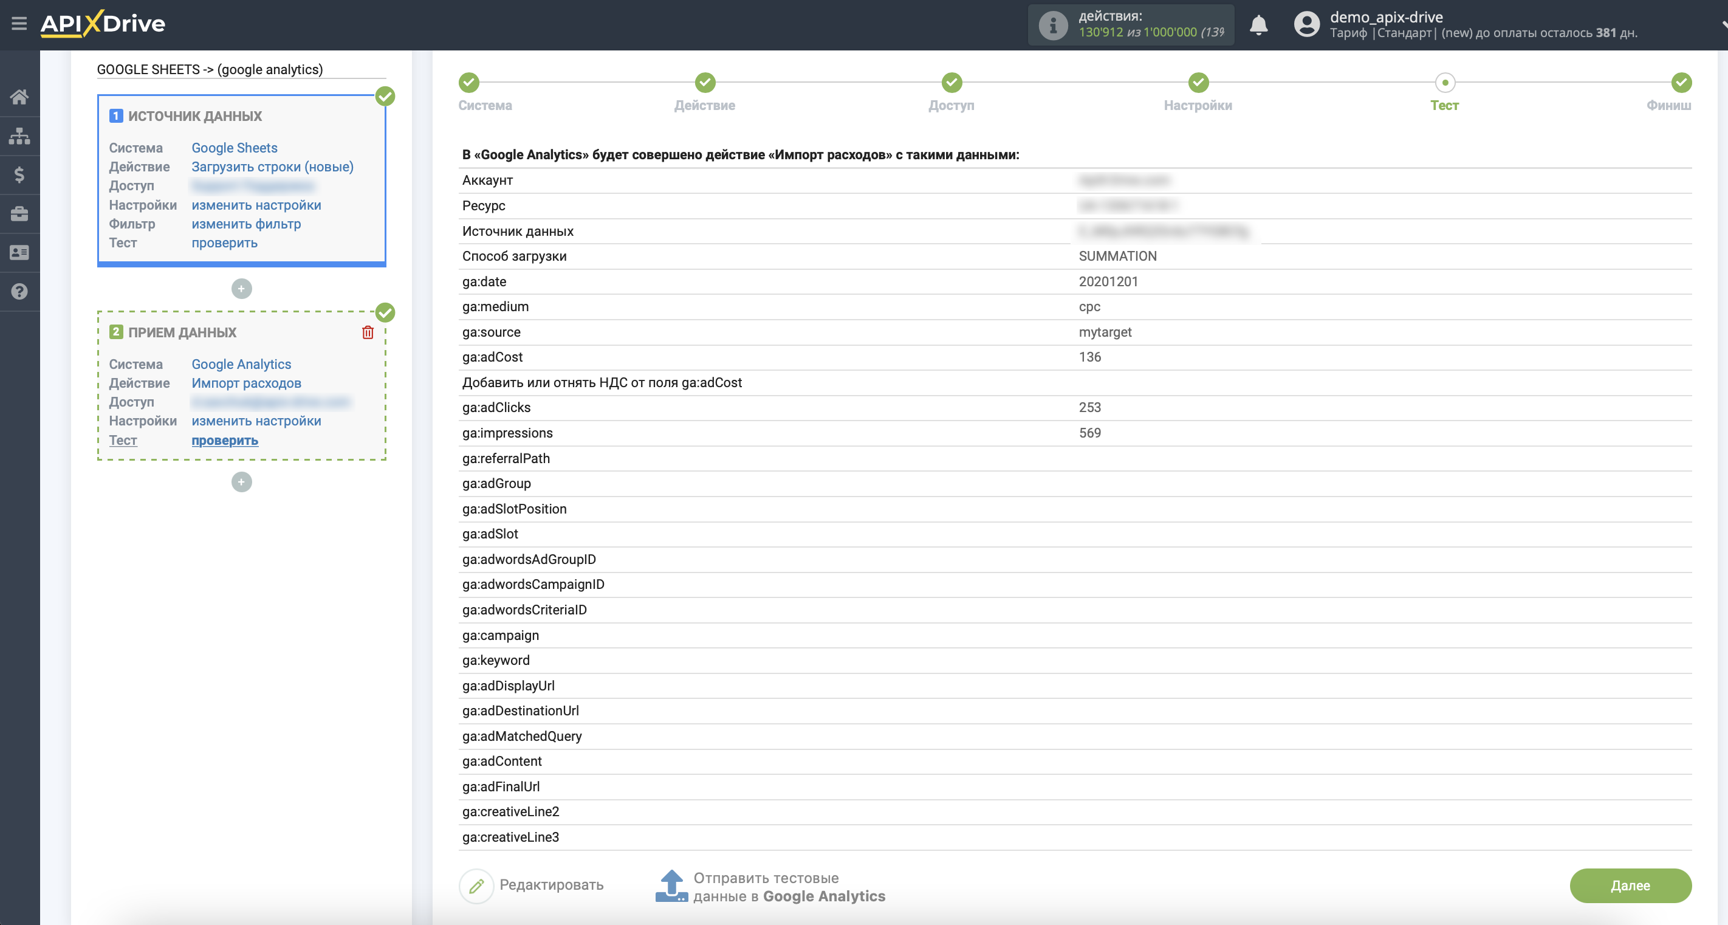Add a step after data source block
Viewport: 1728px width, 925px height.
[241, 289]
